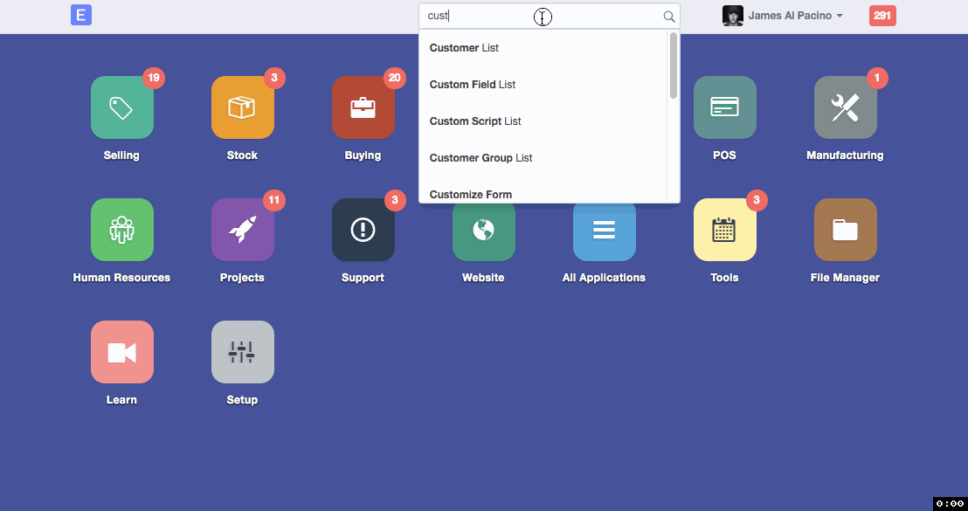Screen dimensions: 968x511
Task: Choose Custom Script List suggestion
Action: pyautogui.click(x=475, y=121)
